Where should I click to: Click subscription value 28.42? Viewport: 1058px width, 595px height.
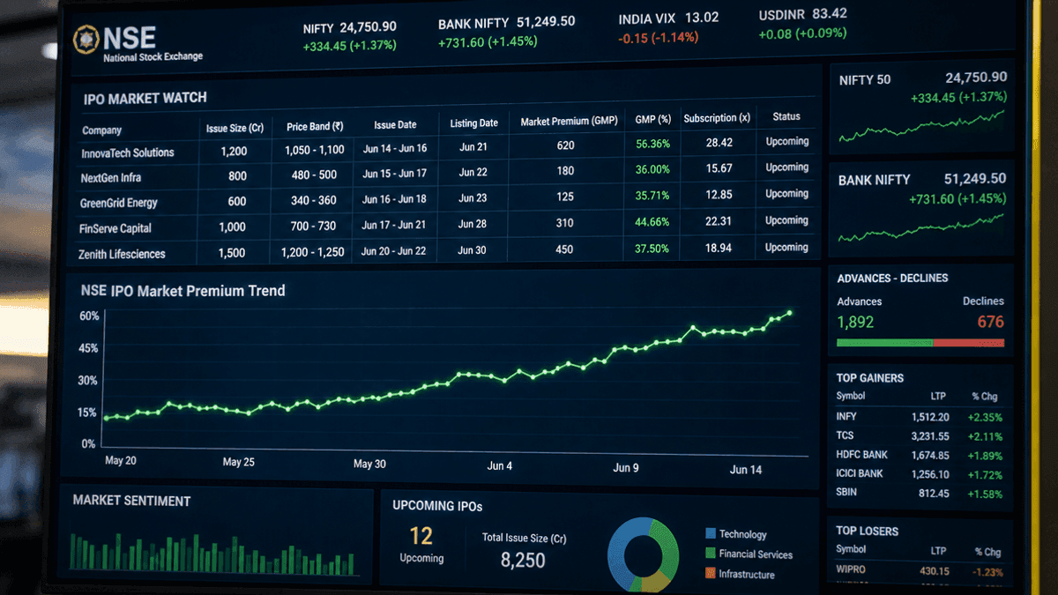719,142
